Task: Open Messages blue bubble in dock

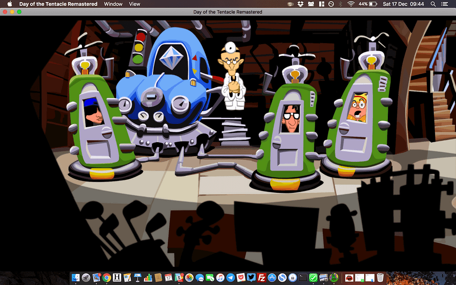Action: click(199, 277)
